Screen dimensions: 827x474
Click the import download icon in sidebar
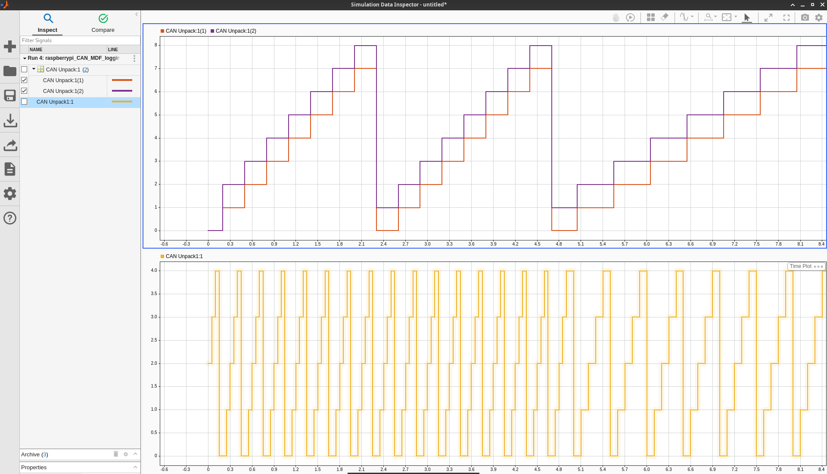(9, 120)
